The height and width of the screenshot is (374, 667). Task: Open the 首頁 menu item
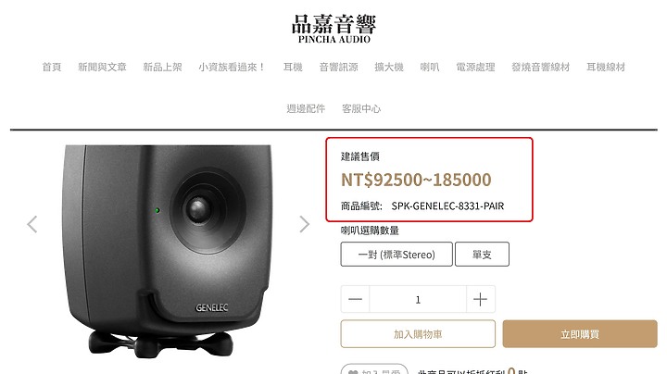tap(52, 68)
